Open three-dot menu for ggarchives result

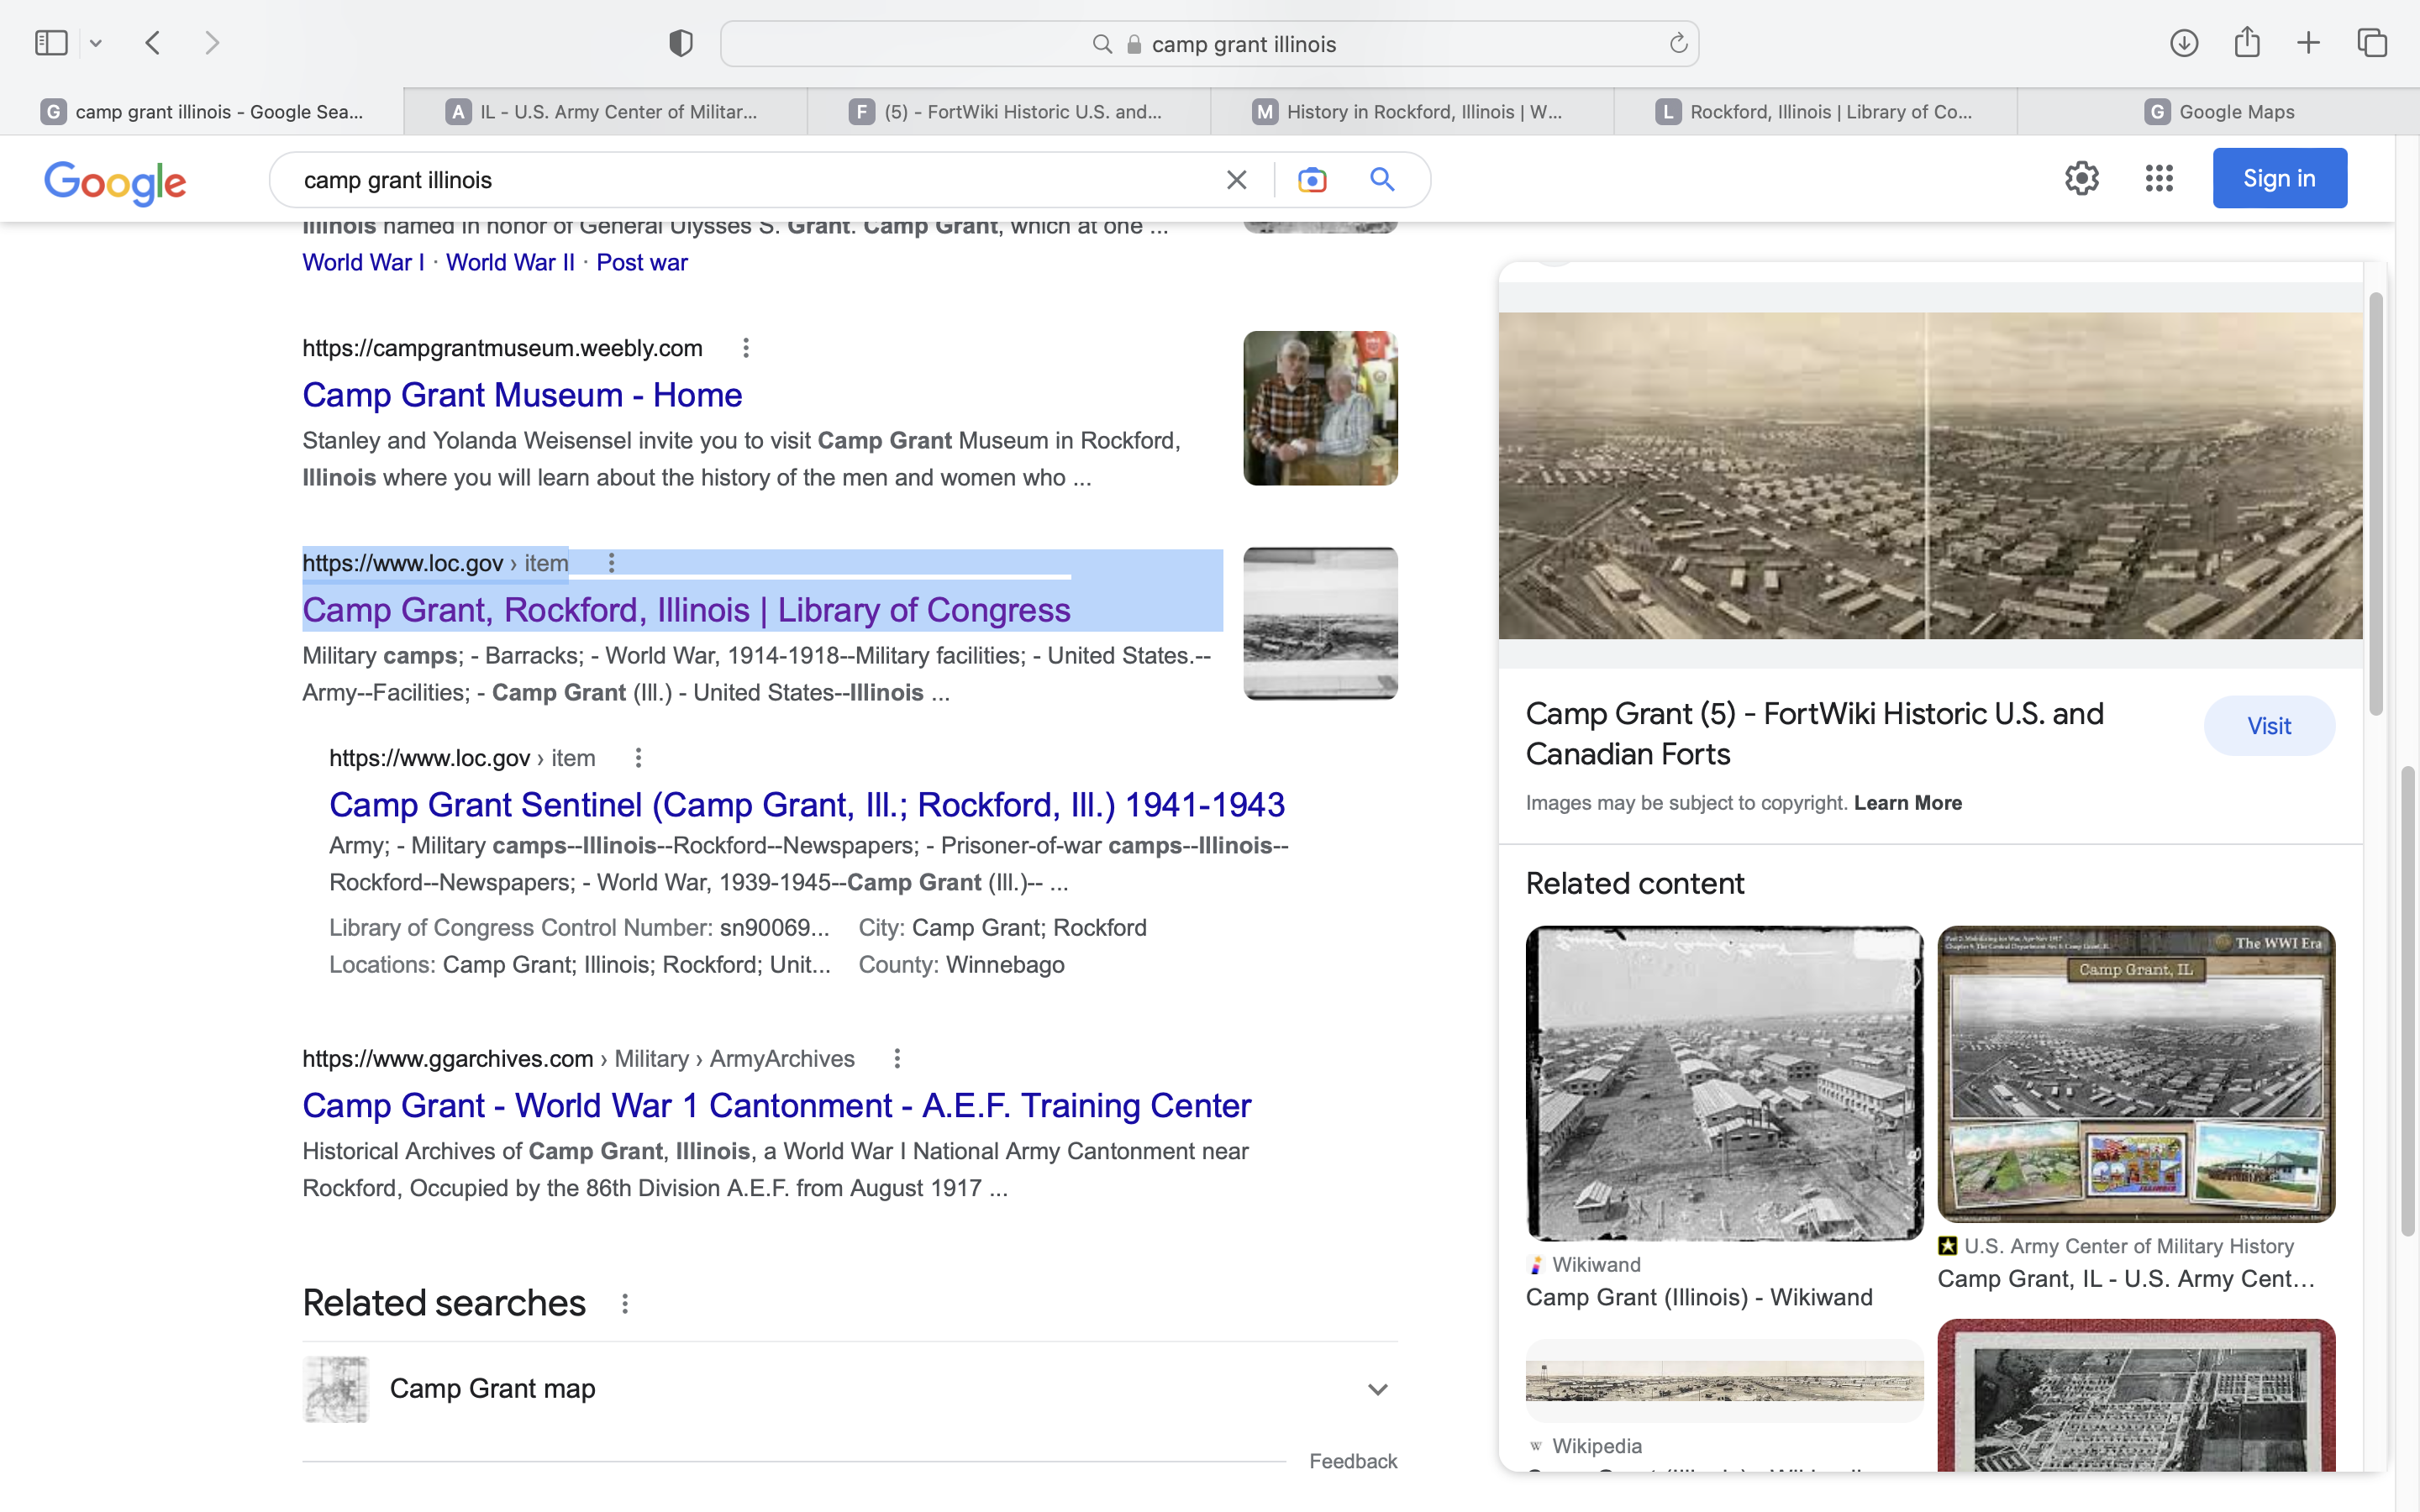897,1058
